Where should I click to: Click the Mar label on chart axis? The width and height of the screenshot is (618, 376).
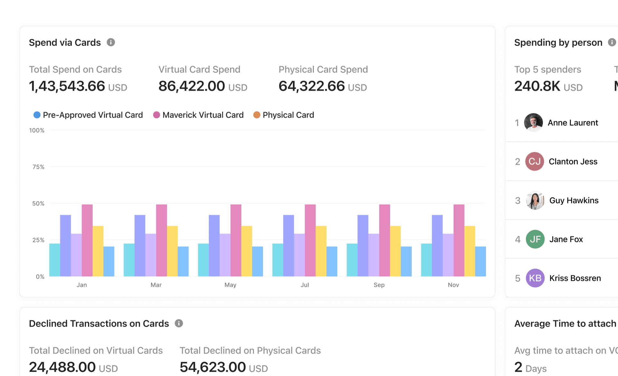[x=156, y=285]
